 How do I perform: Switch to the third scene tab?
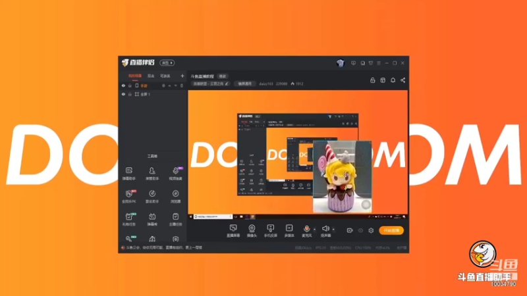pyautogui.click(x=165, y=76)
